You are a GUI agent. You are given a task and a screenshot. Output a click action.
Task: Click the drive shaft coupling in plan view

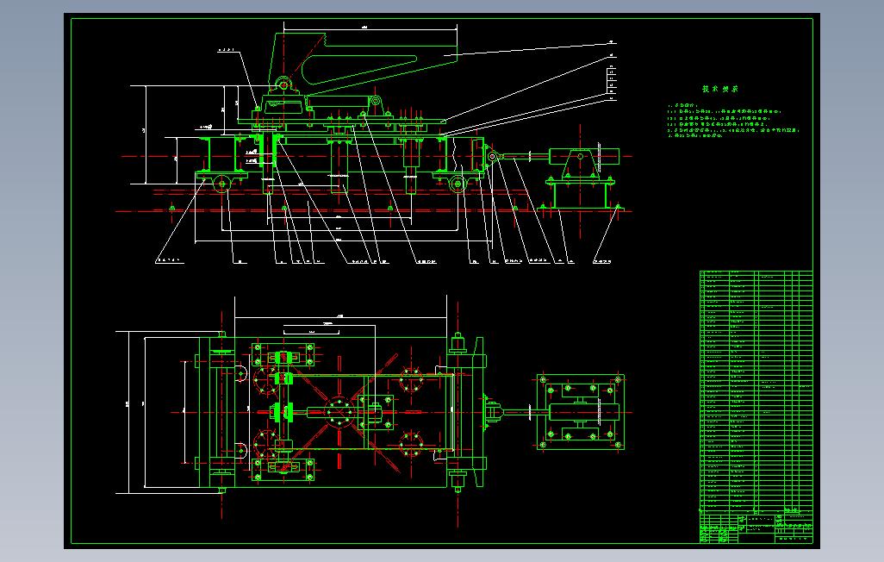[492, 413]
